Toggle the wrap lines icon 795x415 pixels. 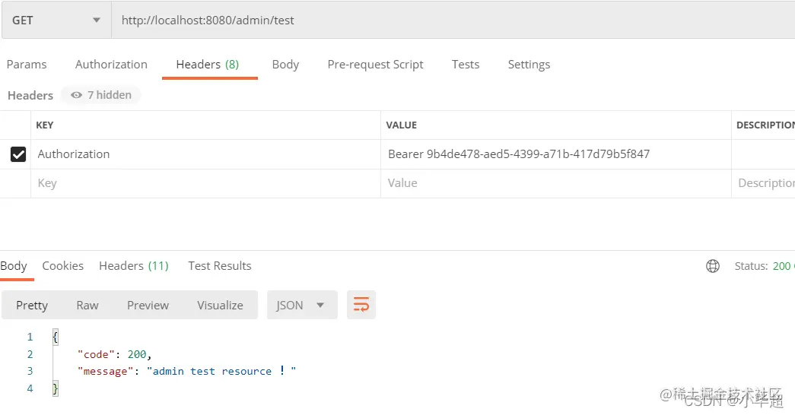[361, 305]
